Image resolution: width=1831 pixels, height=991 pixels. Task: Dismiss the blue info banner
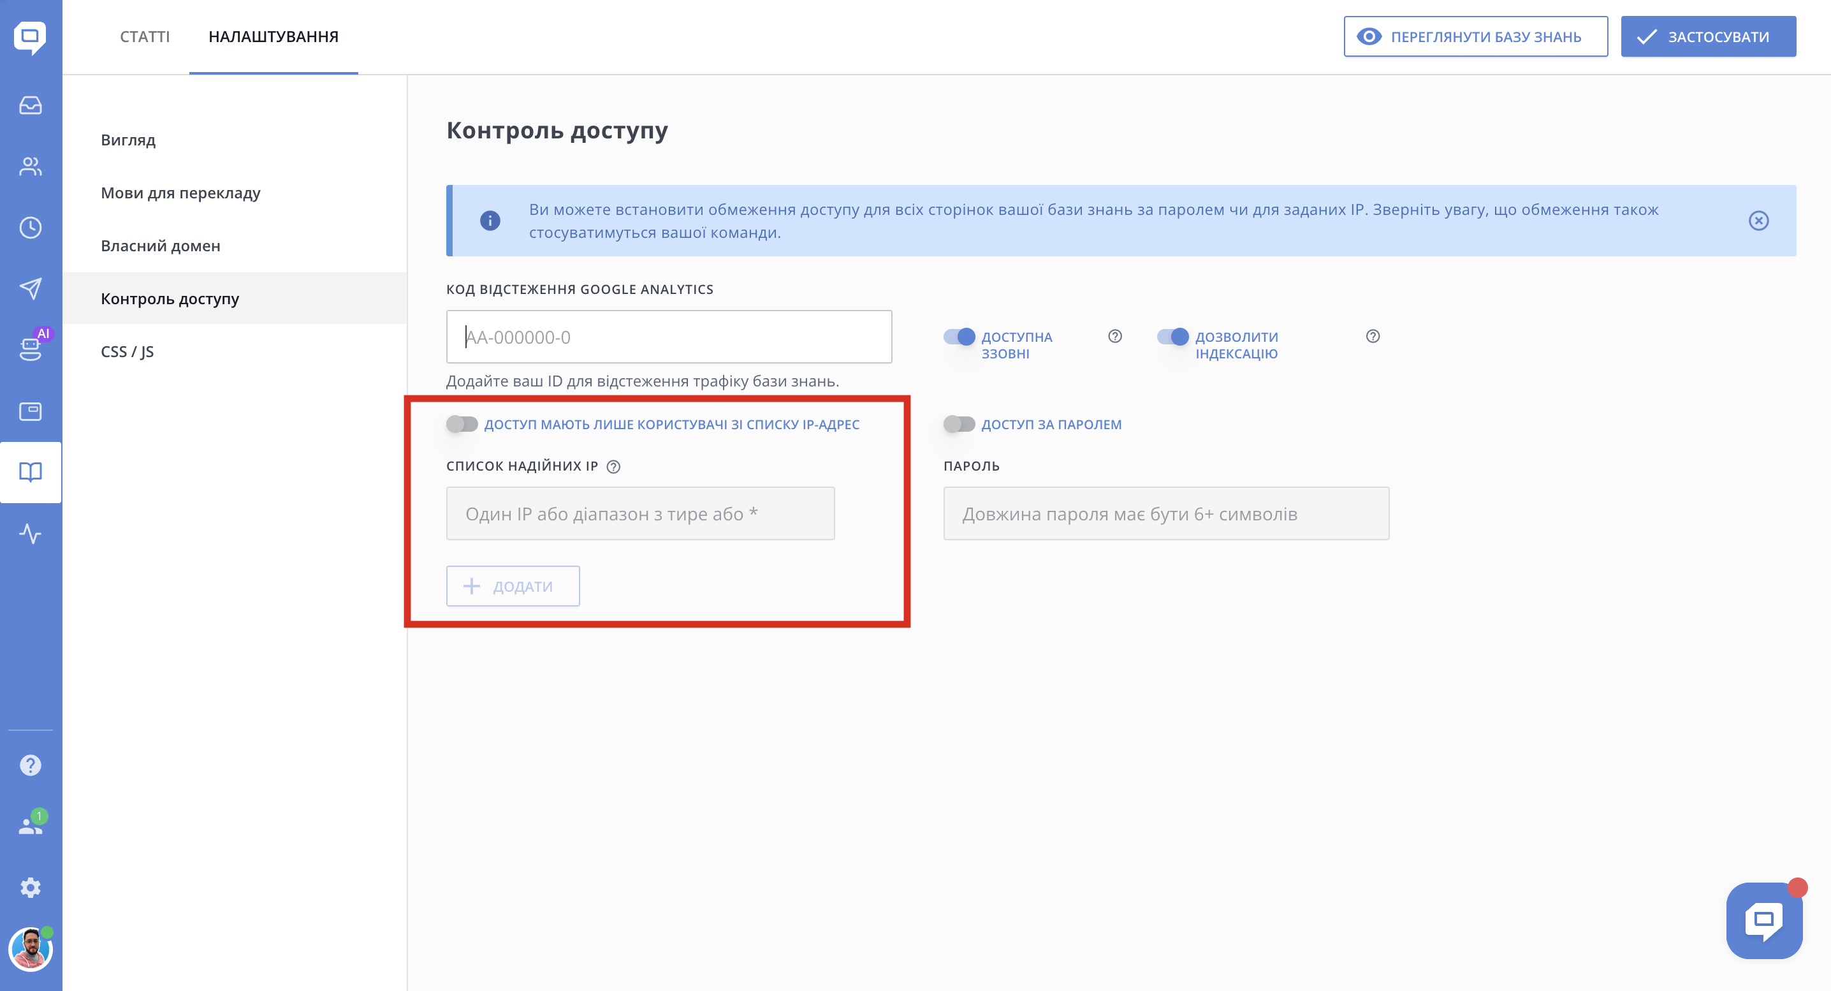pos(1758,221)
